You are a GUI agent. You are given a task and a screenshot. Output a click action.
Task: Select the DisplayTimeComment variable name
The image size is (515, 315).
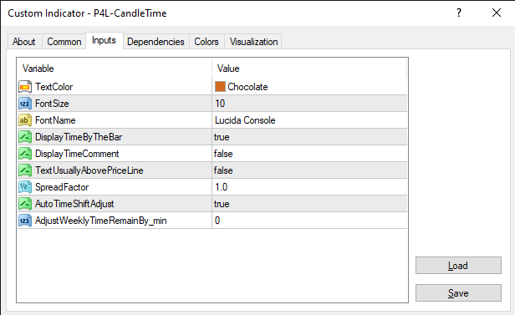pos(77,154)
